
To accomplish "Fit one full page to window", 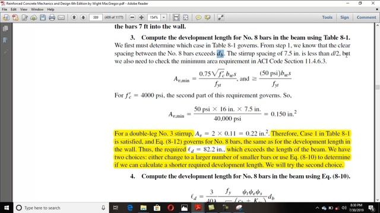I will [x=185, y=17].
